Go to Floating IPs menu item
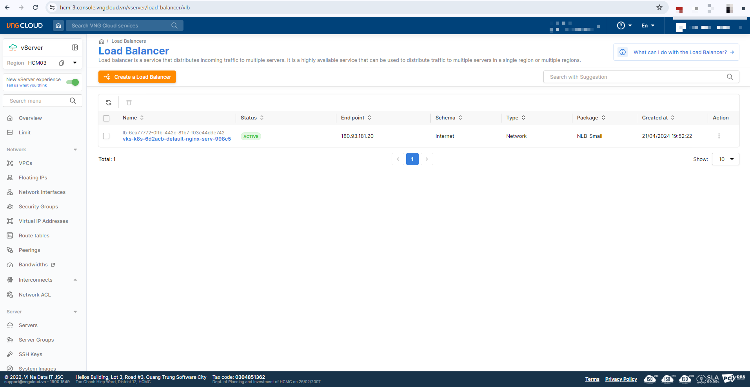 click(x=33, y=177)
